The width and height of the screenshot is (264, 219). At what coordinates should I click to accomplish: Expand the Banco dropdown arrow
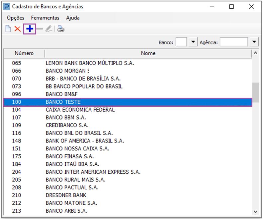[x=193, y=42]
